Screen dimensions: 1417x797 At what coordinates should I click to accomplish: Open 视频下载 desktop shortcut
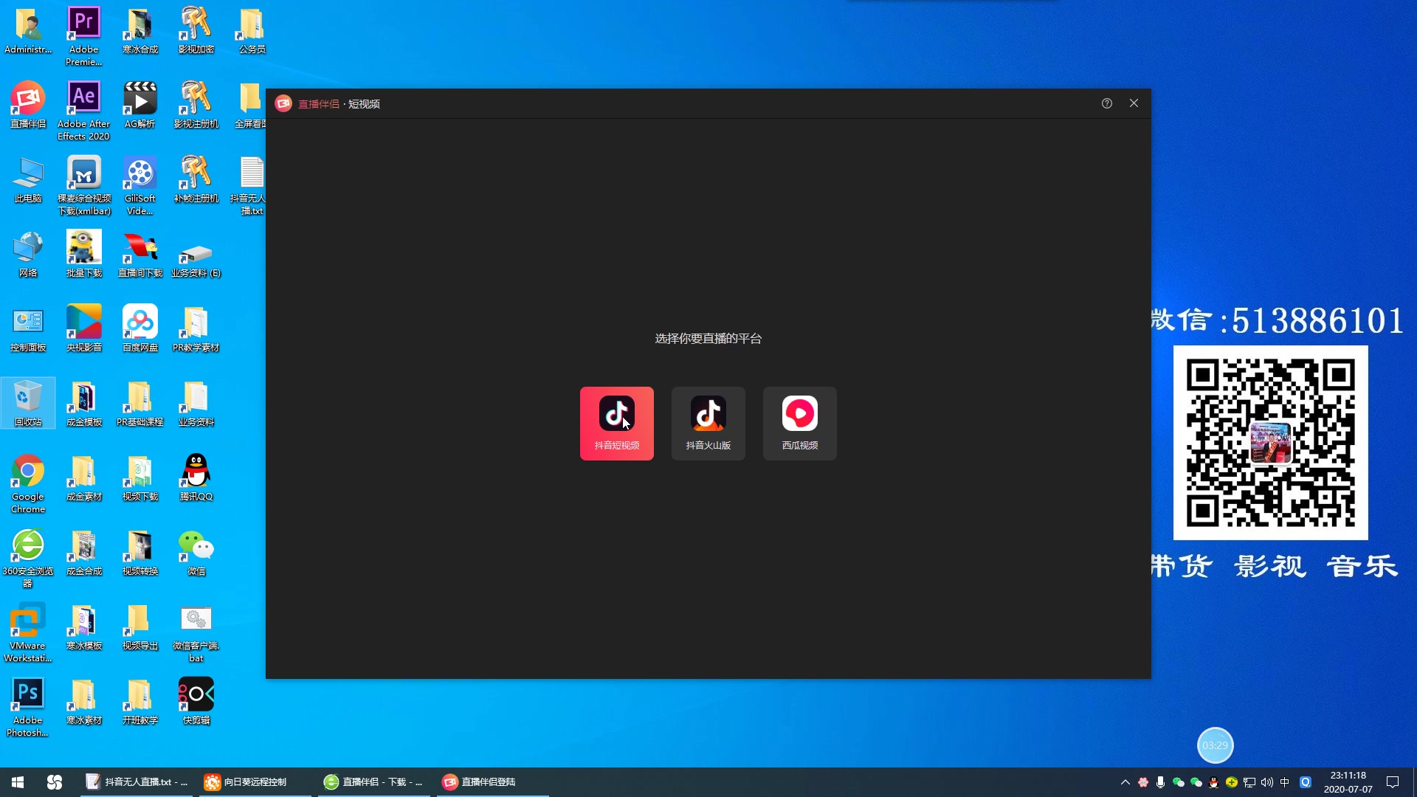point(138,476)
